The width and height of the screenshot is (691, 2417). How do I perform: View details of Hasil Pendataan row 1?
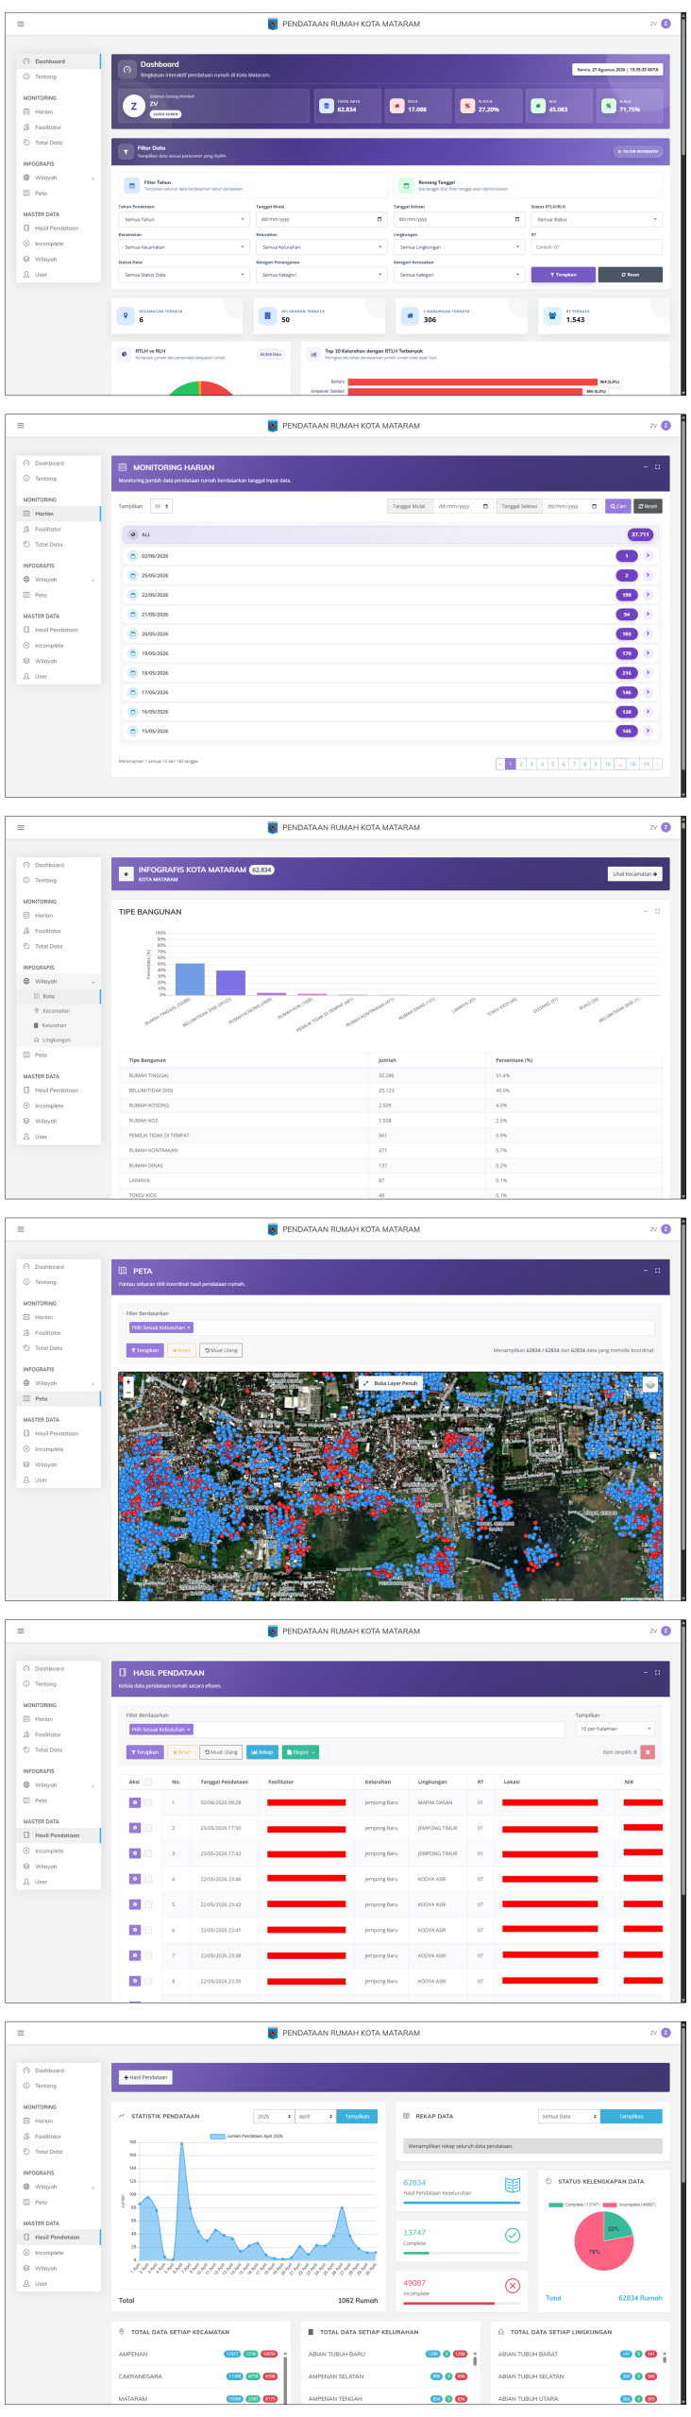click(x=134, y=1802)
